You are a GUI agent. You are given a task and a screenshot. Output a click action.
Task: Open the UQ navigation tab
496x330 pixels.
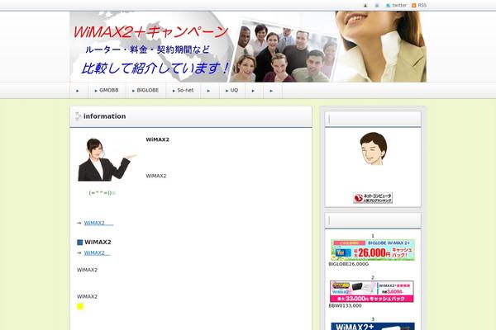[231, 90]
